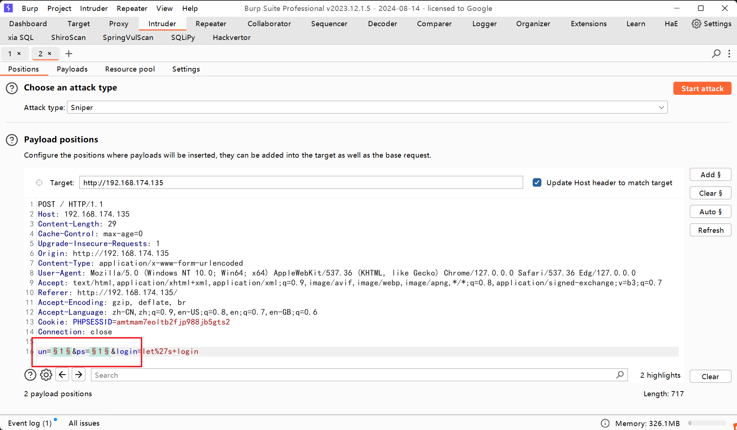Image resolution: width=737 pixels, height=430 pixels.
Task: Open the Settings gear in top bar
Action: pos(711,24)
